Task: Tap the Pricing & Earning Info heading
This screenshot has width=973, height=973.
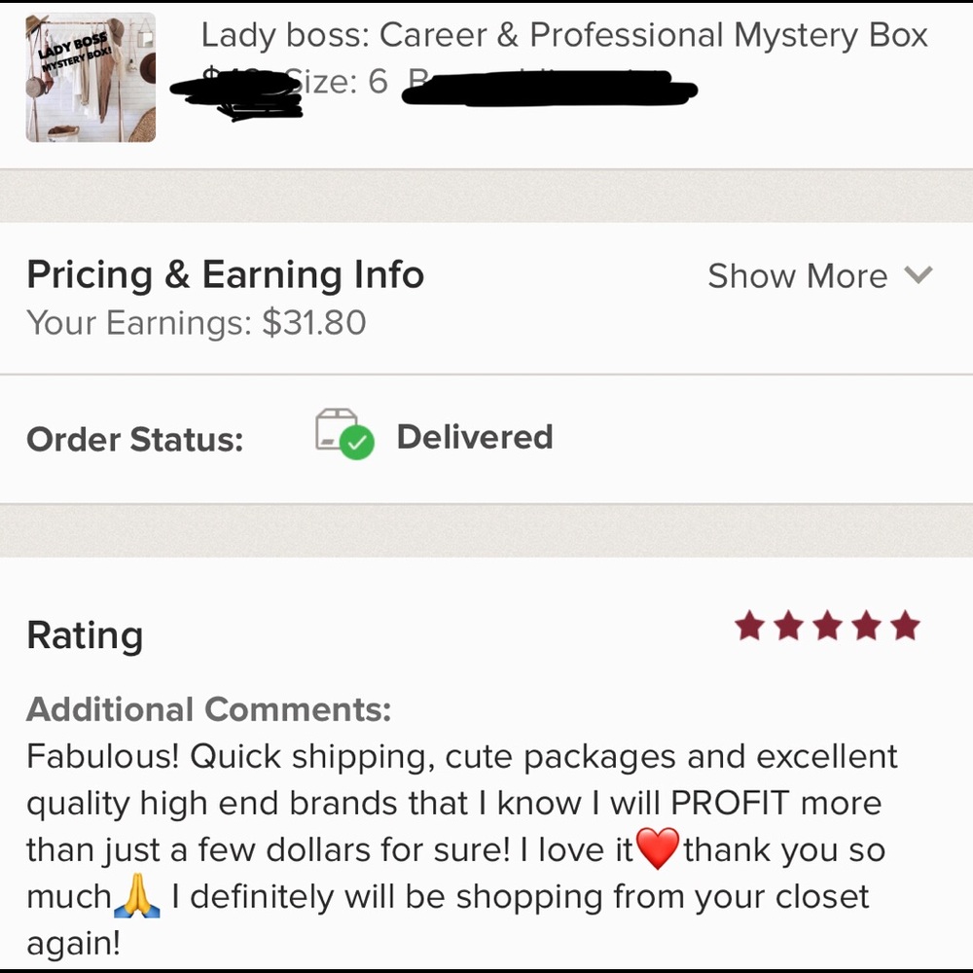Action: click(x=225, y=275)
